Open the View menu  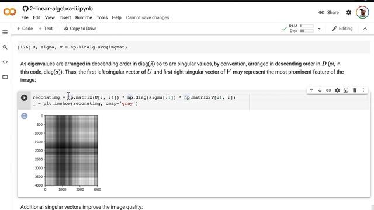coord(50,17)
